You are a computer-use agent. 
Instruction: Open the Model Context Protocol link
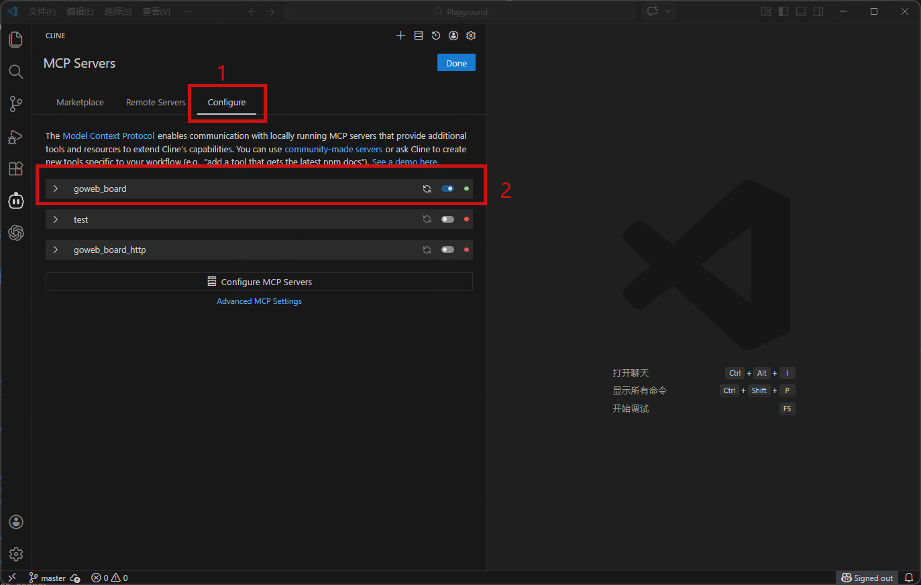109,136
